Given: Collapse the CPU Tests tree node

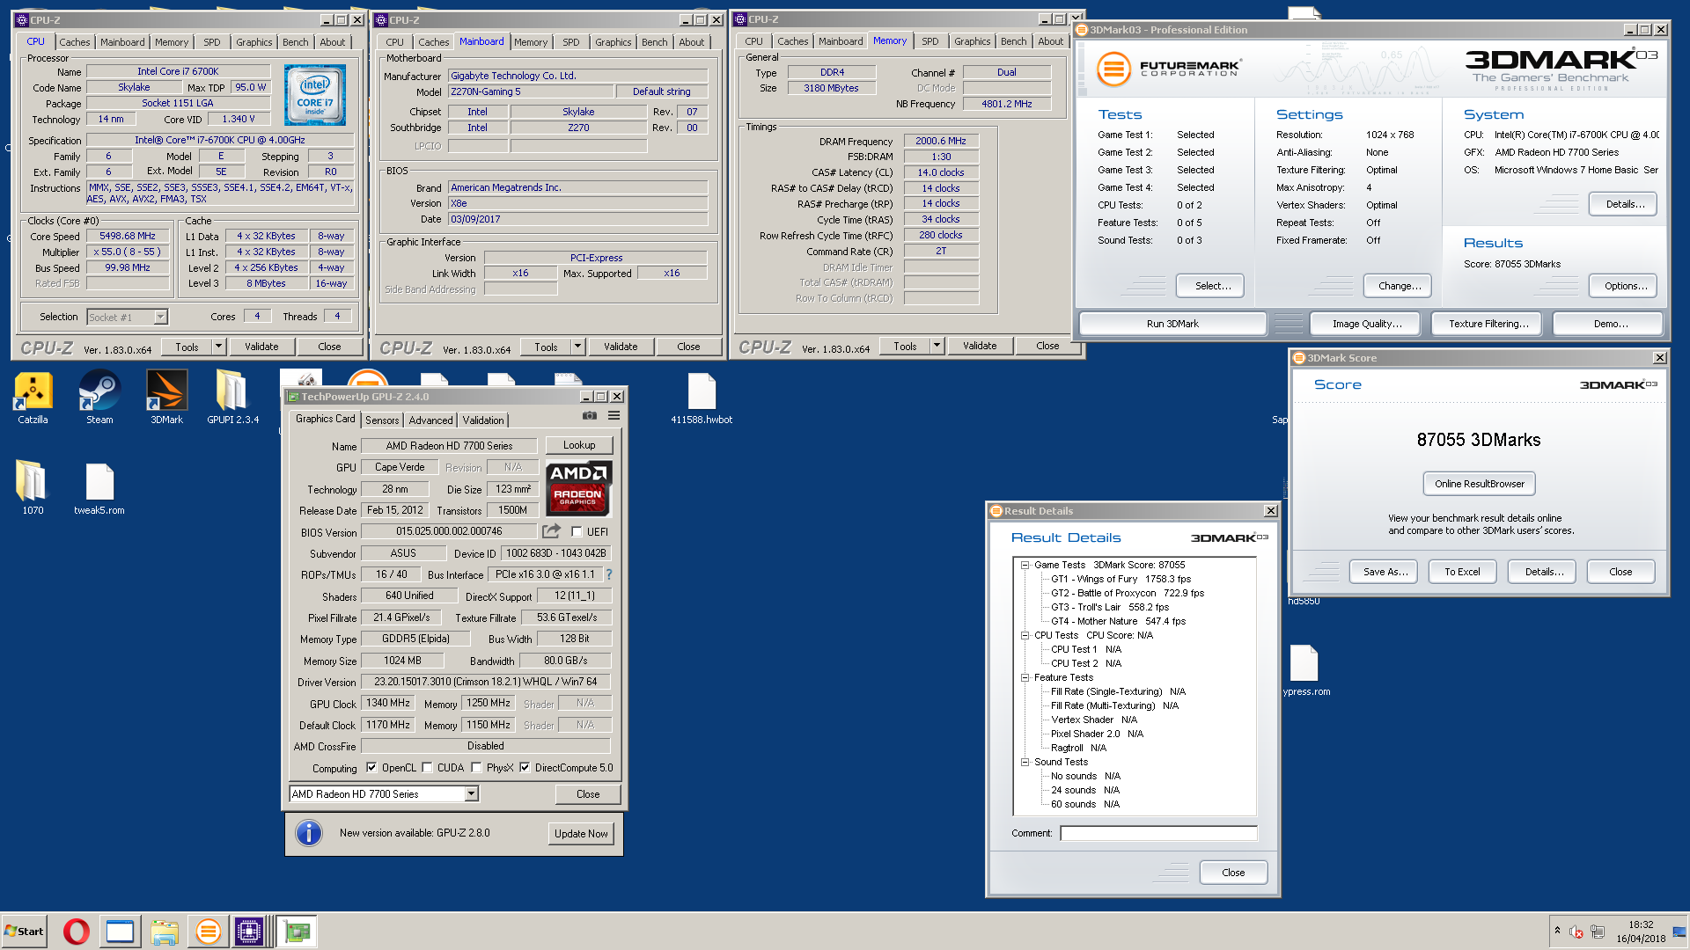Looking at the screenshot, I should click(x=1025, y=635).
